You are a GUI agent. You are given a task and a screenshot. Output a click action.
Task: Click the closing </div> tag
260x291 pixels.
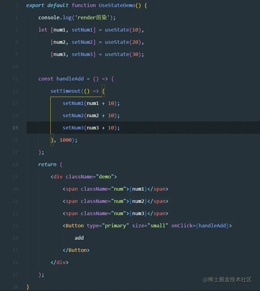click(x=60, y=263)
